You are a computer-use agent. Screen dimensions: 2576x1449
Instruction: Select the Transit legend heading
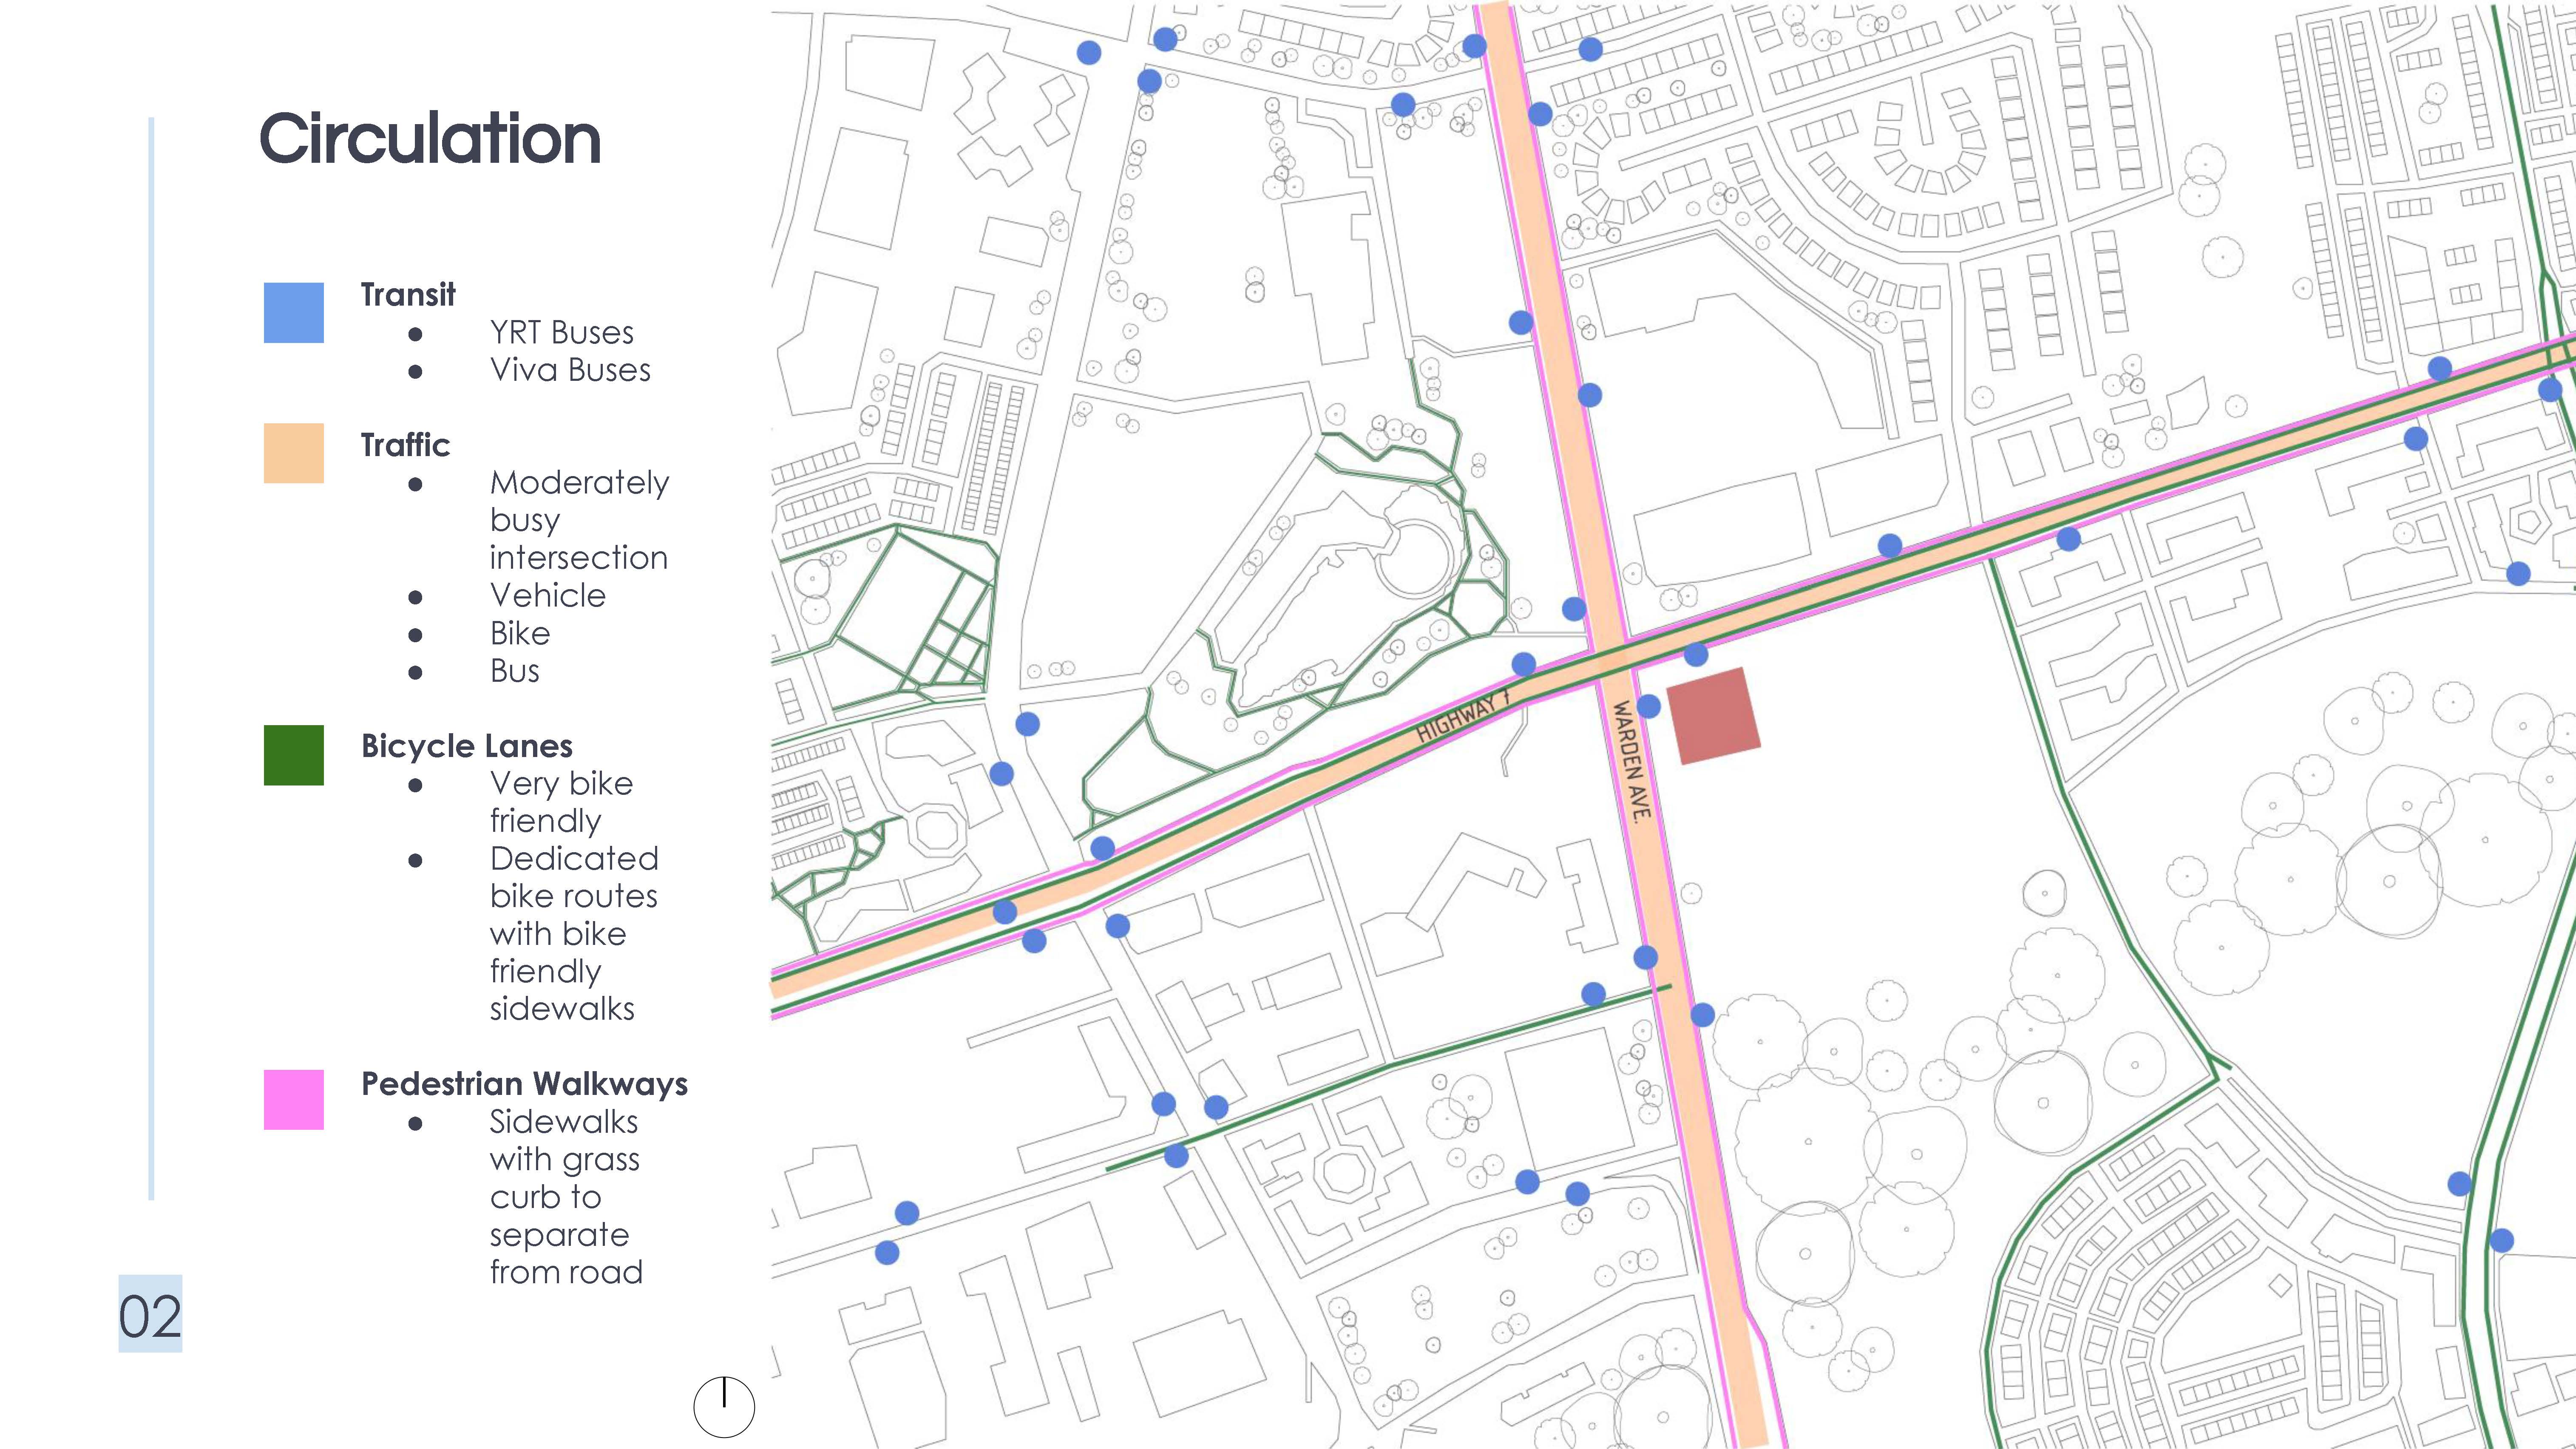(408, 295)
